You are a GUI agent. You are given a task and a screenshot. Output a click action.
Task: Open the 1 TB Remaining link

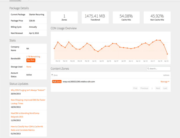pos(33,56)
